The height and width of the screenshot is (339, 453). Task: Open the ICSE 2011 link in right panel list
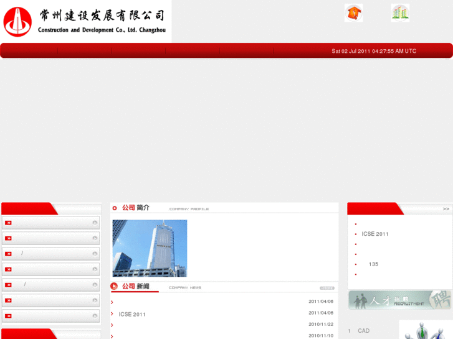[375, 234]
